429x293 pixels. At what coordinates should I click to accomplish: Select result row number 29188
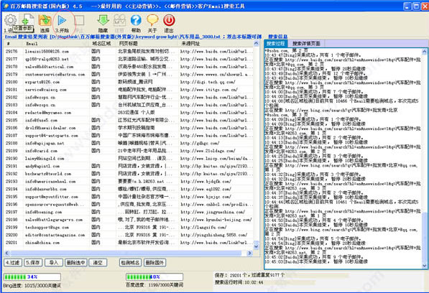click(x=129, y=143)
